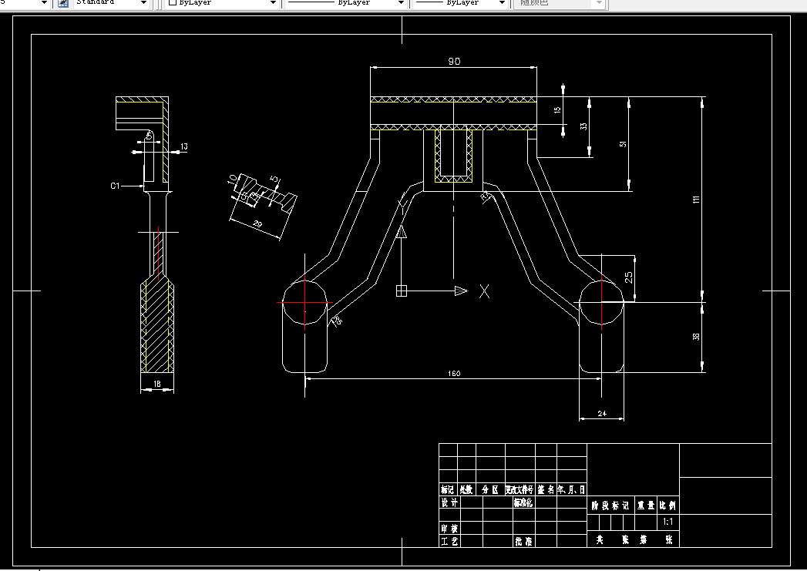Click the 年、月、日 cell in title block
This screenshot has width=807, height=571.
(x=571, y=490)
